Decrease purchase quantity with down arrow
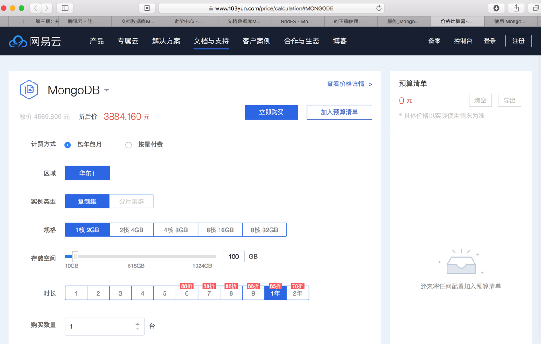 pyautogui.click(x=137, y=329)
